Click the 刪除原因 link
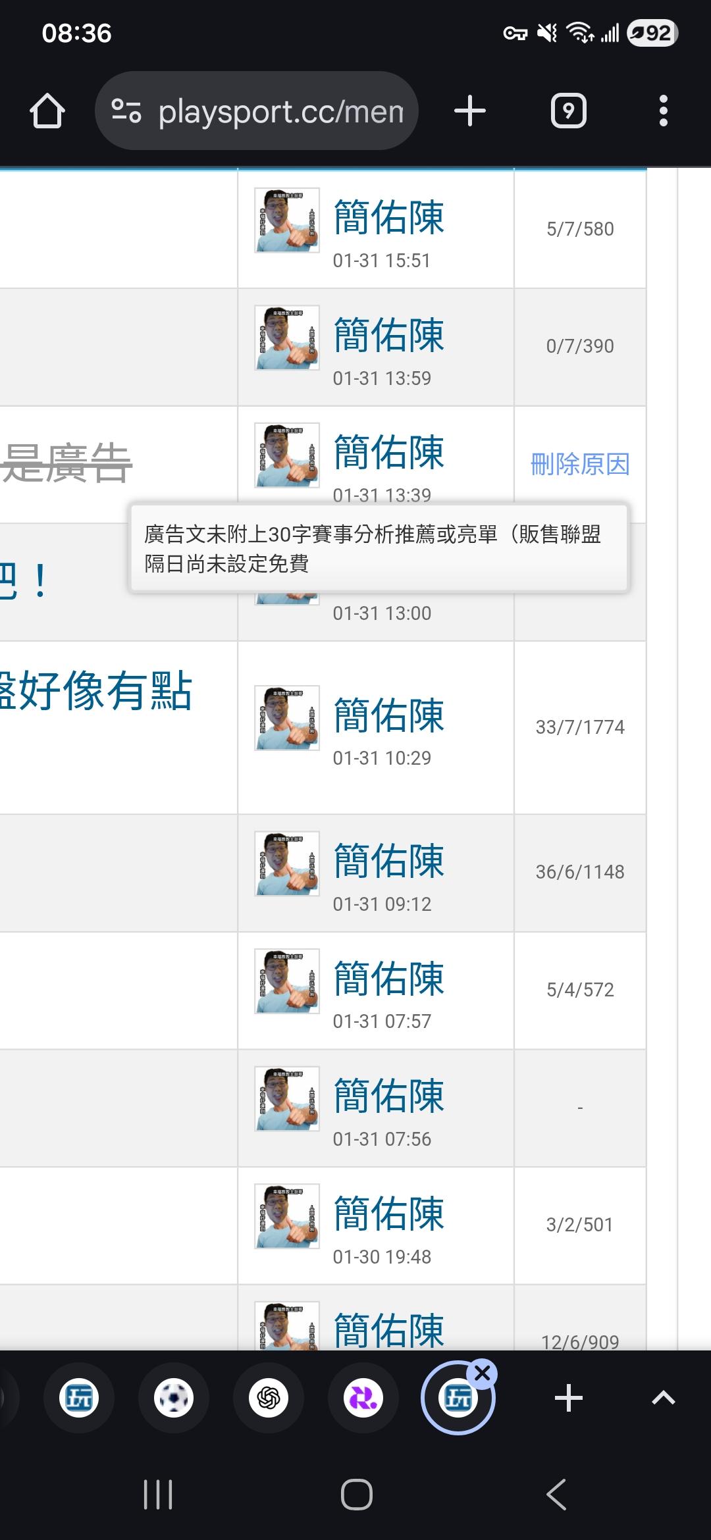Screen dimensions: 711x1540 click(580, 464)
